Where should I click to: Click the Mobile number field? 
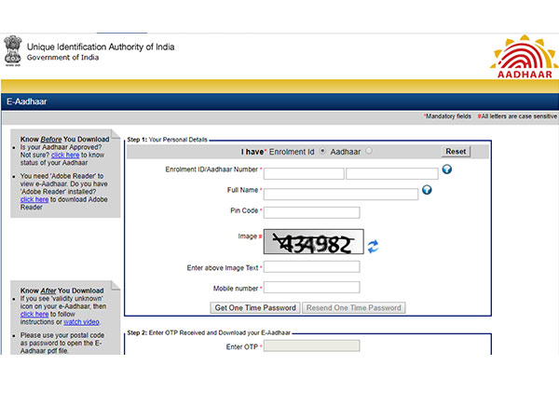click(x=311, y=289)
